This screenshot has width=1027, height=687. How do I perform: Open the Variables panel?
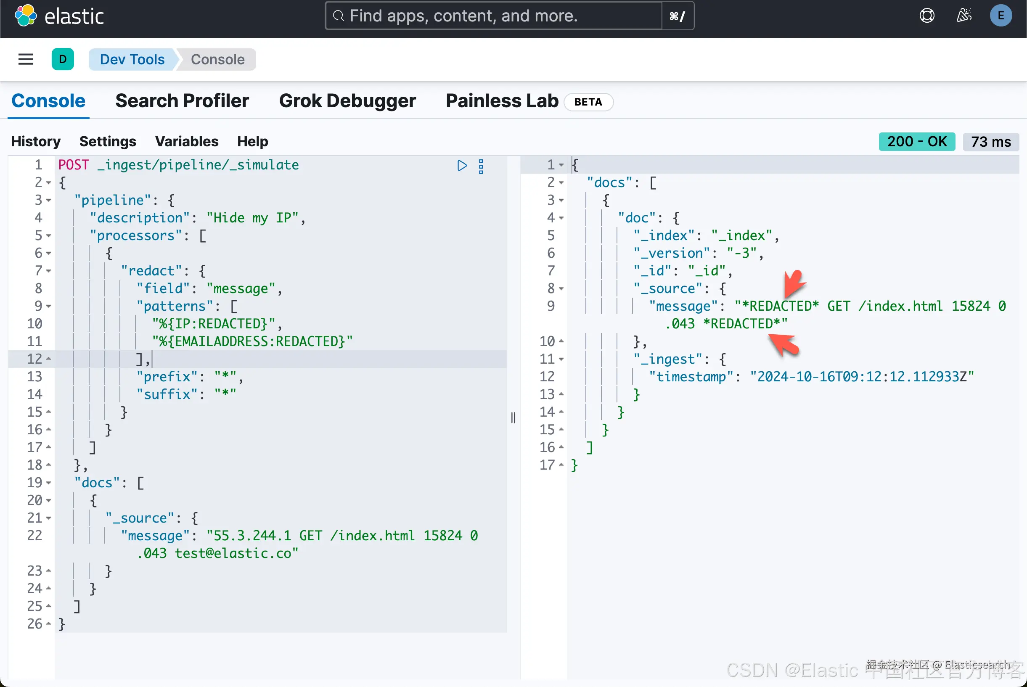tap(187, 142)
